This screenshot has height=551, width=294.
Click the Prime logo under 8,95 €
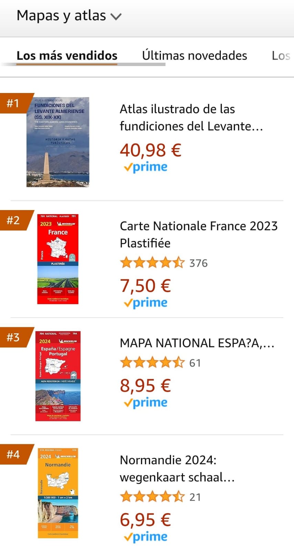tap(145, 403)
